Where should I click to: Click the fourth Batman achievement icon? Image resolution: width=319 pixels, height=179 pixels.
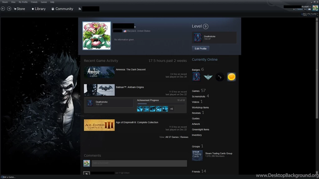point(159,109)
